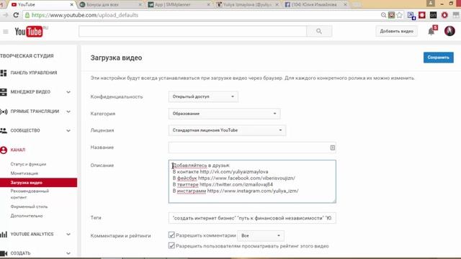Click the Прямые трансляции broadcast icon
The height and width of the screenshot is (259, 461).
(x=4, y=112)
